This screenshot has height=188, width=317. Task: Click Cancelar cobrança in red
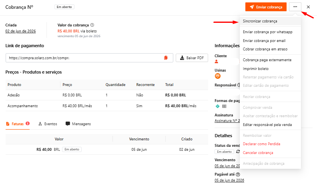tap(258, 153)
